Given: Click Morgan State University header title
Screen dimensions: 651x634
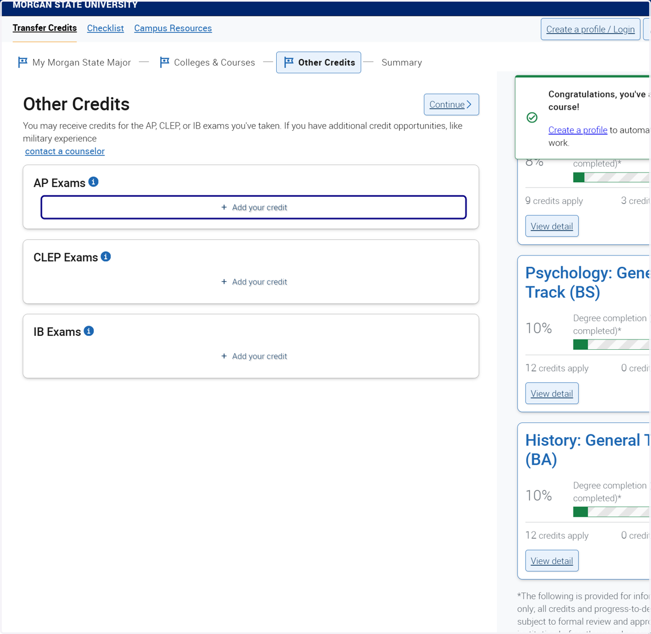Looking at the screenshot, I should (75, 5).
